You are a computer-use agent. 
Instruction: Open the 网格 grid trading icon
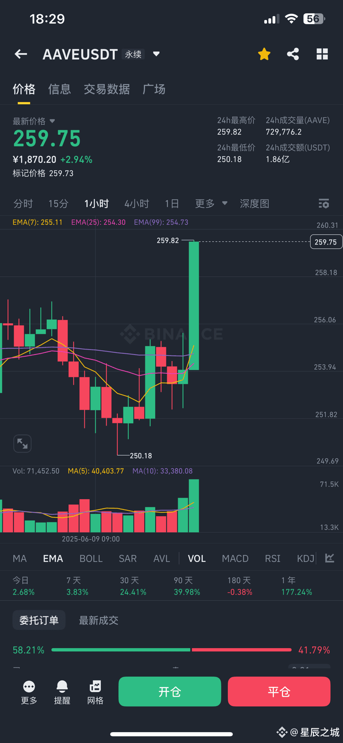(x=95, y=687)
